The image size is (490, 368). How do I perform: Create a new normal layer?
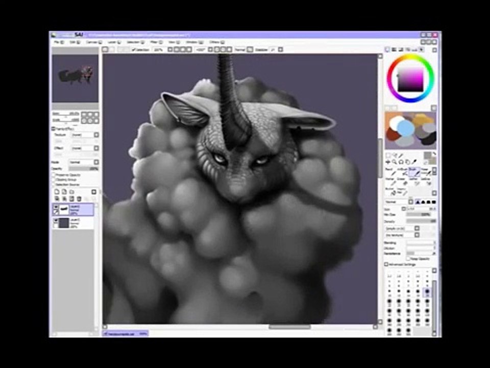point(57,192)
